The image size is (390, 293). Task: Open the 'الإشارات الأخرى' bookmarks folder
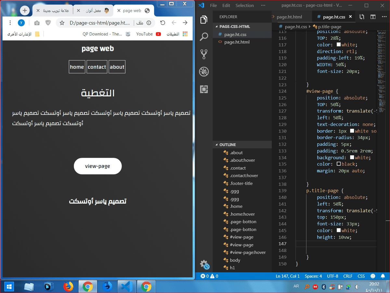point(23,34)
